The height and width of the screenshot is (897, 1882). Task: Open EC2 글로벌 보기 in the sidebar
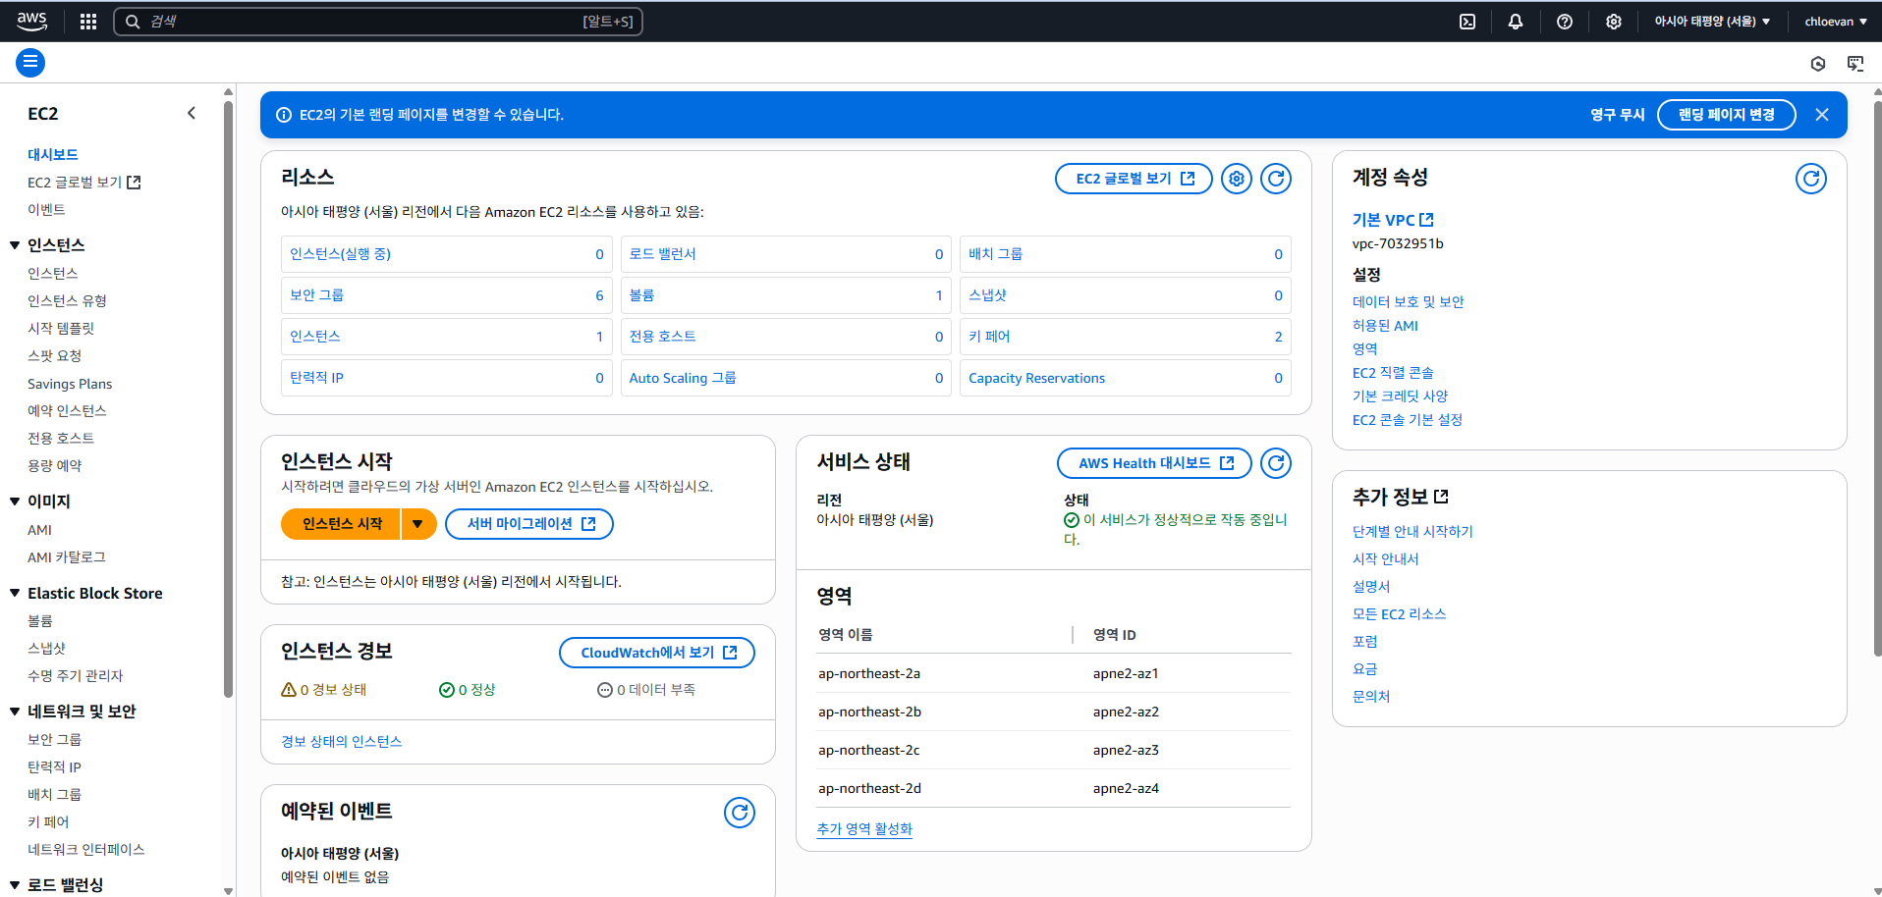pos(84,183)
